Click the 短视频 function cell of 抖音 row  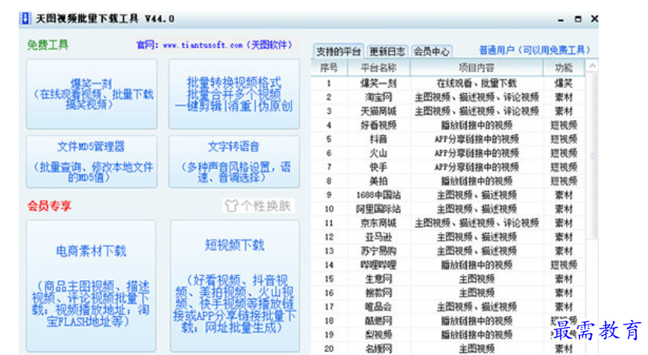coord(564,139)
